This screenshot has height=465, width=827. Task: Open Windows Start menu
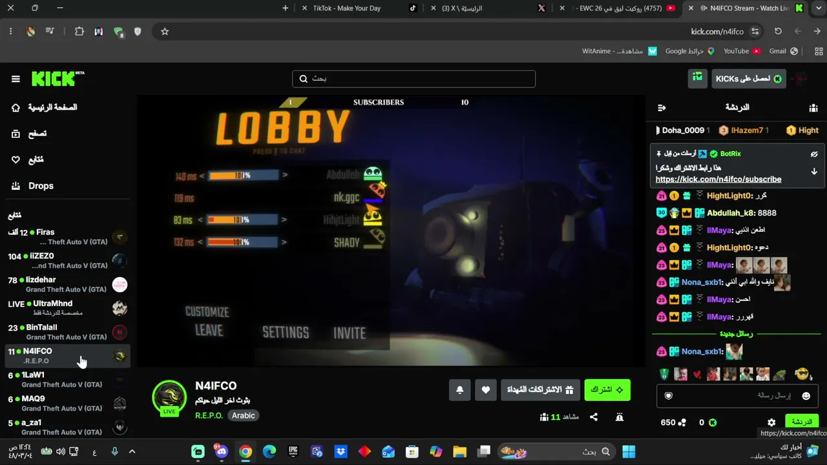(x=629, y=451)
